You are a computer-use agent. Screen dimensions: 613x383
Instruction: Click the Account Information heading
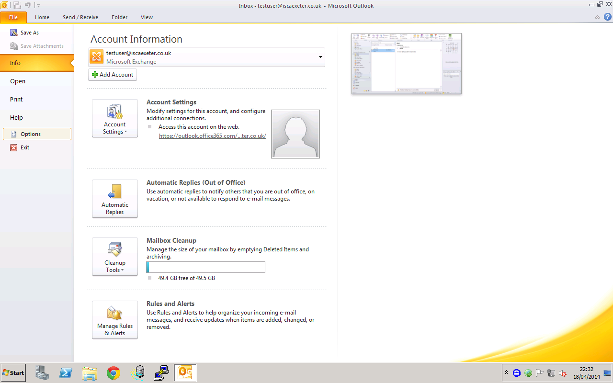(136, 39)
